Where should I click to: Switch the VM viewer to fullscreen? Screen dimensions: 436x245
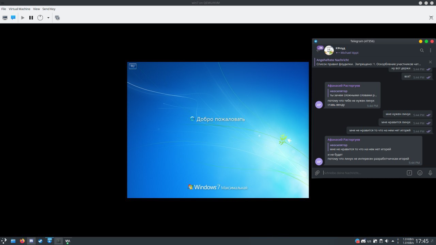coord(431,18)
